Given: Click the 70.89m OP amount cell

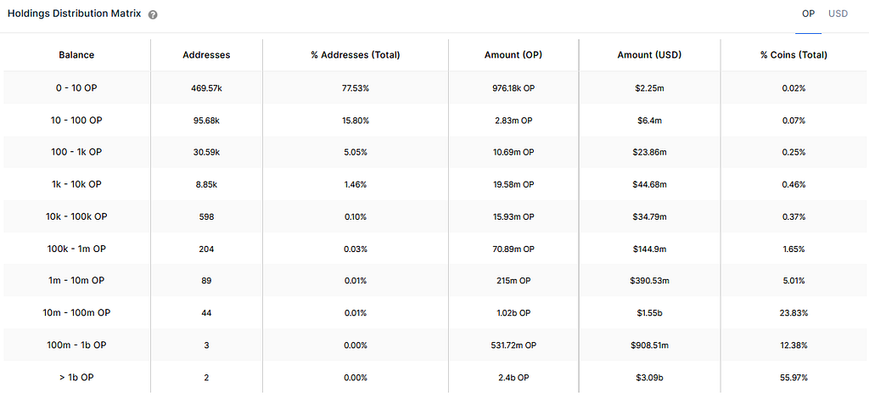Looking at the screenshot, I should point(513,249).
